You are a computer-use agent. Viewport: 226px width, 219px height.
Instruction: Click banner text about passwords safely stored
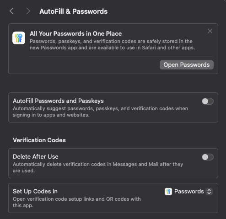tap(112, 44)
